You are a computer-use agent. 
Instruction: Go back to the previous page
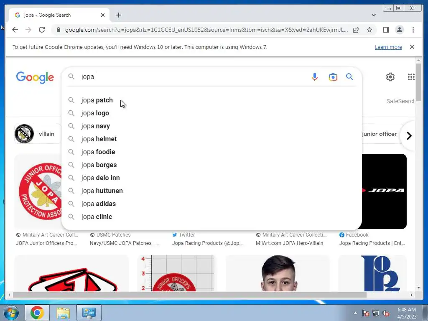pos(15,30)
